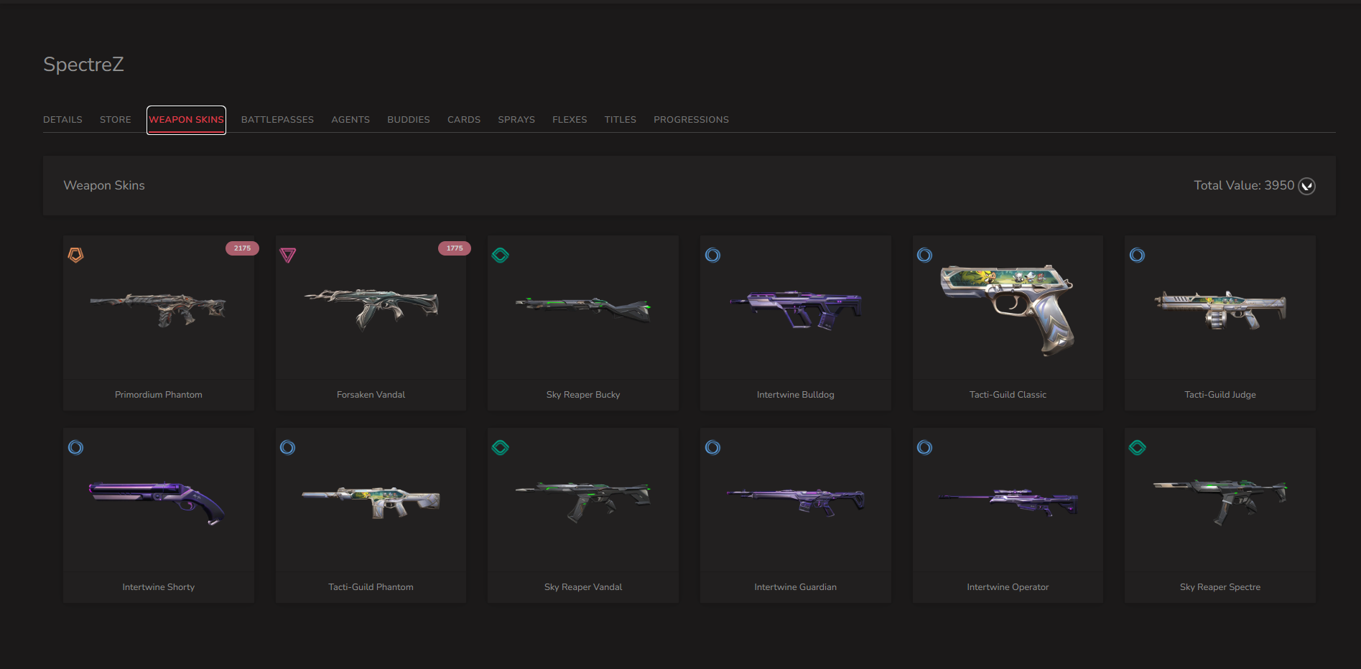Click the tier icon on Primordium Phantom card
This screenshot has height=669, width=1361.
76,255
